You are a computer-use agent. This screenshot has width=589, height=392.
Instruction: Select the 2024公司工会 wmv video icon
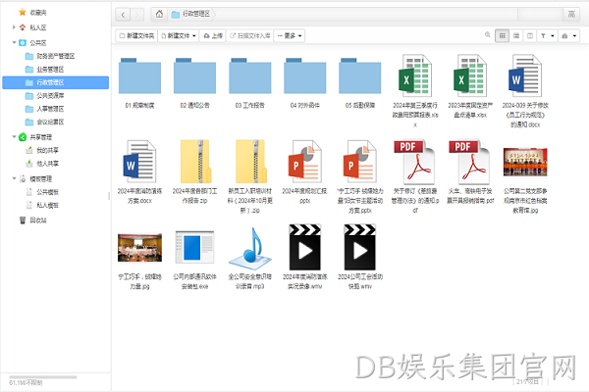(360, 247)
